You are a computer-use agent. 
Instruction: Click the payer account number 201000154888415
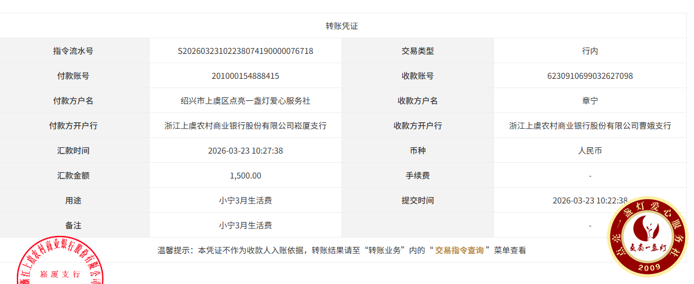pyautogui.click(x=245, y=76)
